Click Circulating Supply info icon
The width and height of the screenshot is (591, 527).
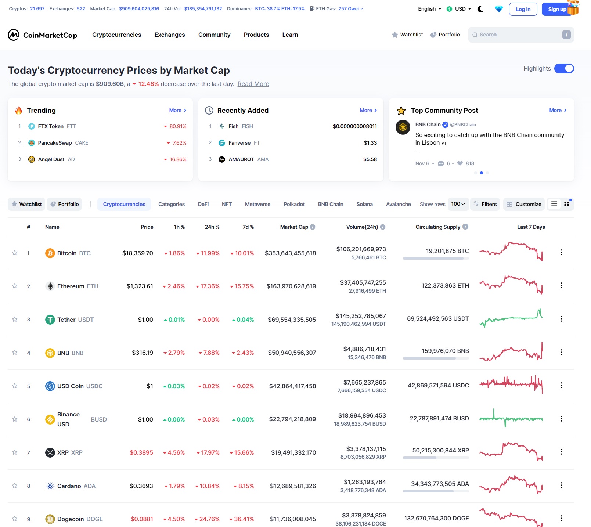465,227
